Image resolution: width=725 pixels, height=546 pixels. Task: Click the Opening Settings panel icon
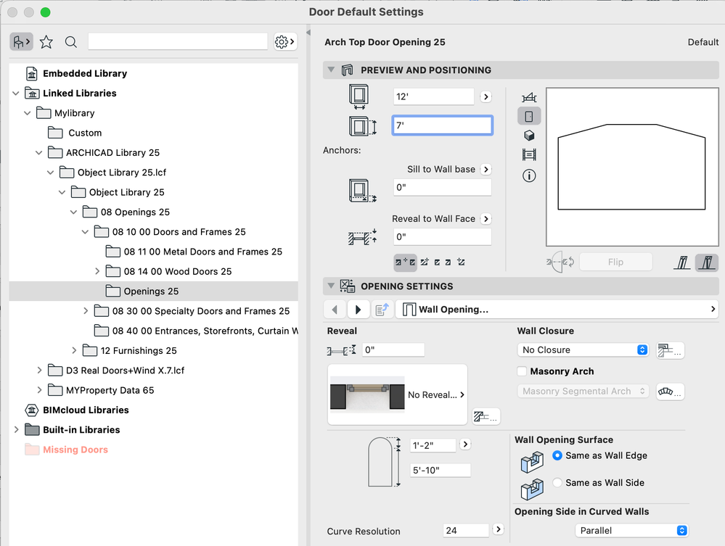[x=347, y=286]
